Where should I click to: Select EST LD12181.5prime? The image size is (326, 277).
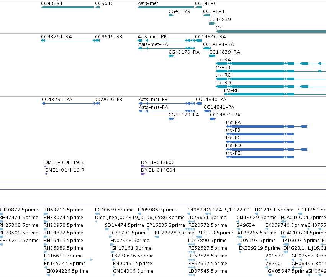(x=274, y=210)
